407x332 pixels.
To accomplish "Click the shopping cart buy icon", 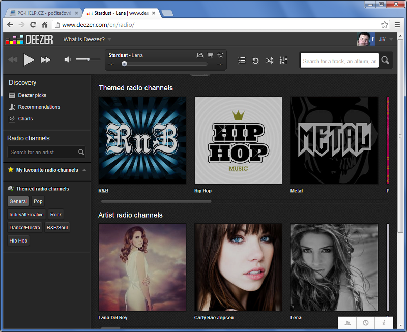I will 210,55.
